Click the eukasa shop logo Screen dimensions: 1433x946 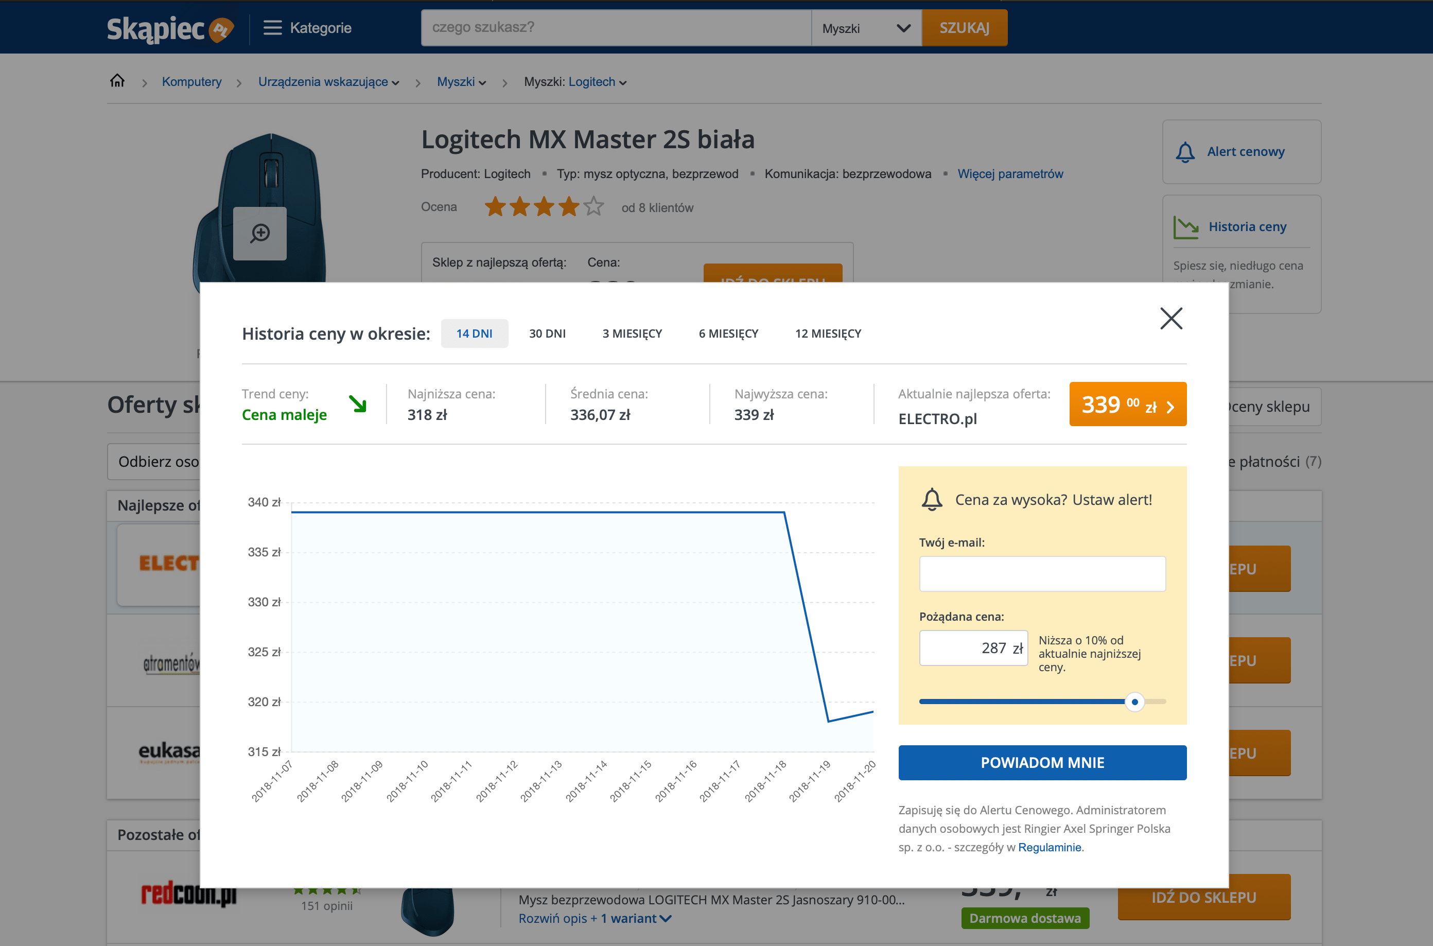pyautogui.click(x=169, y=752)
